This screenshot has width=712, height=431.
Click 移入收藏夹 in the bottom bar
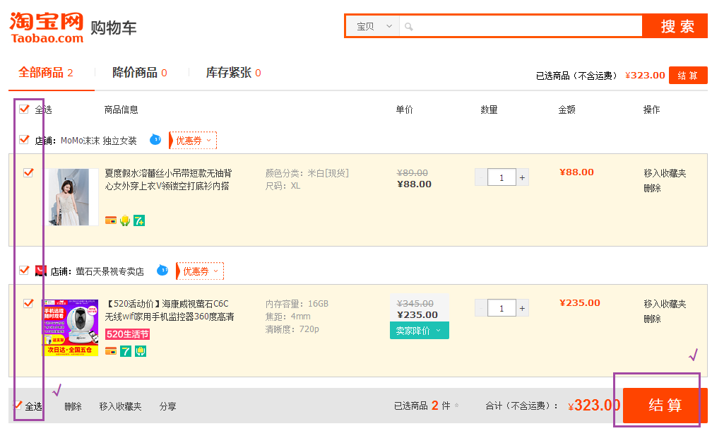[x=120, y=406]
